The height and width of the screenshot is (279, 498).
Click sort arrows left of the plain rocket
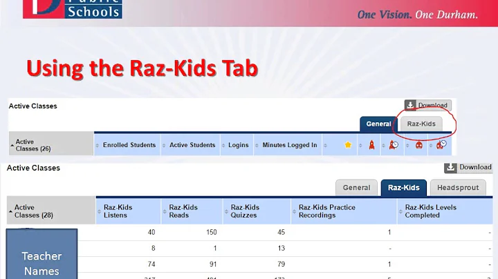point(360,146)
